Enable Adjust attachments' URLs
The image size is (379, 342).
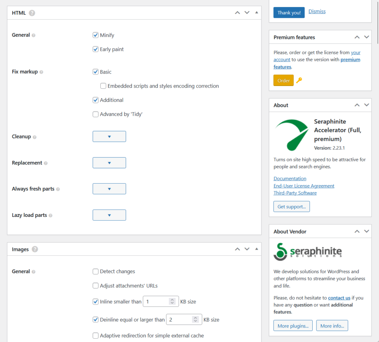click(x=95, y=286)
